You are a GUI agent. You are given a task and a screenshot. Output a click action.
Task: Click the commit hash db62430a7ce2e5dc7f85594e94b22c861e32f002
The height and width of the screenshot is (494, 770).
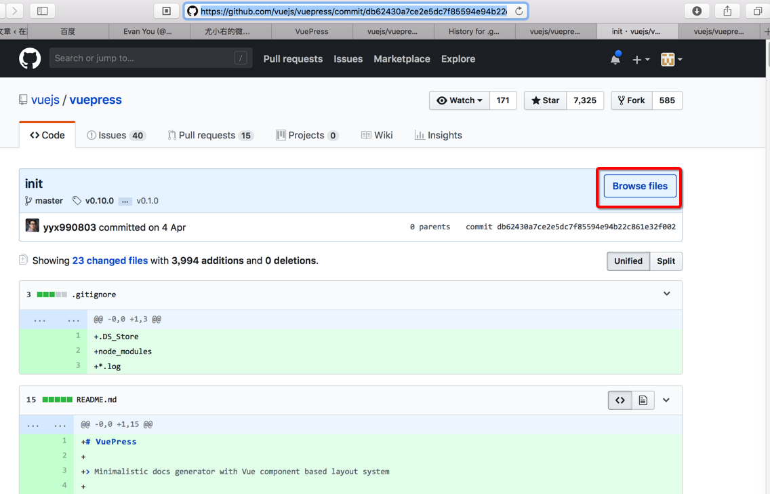point(586,227)
